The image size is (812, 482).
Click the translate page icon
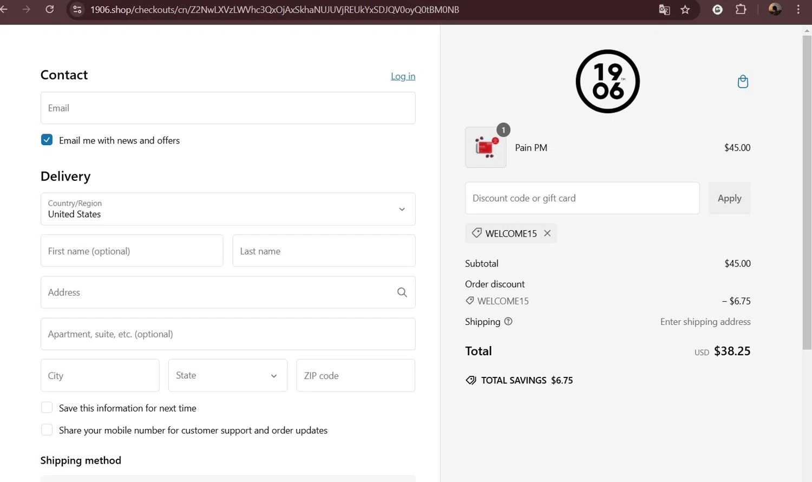(664, 10)
